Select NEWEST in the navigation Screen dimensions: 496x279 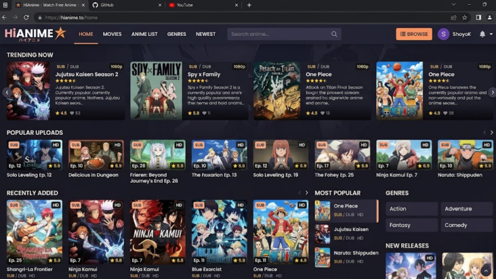pyautogui.click(x=205, y=34)
